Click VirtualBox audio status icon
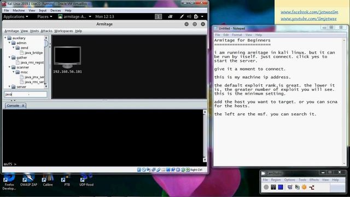This screenshot has height=197, width=350. (149, 170)
